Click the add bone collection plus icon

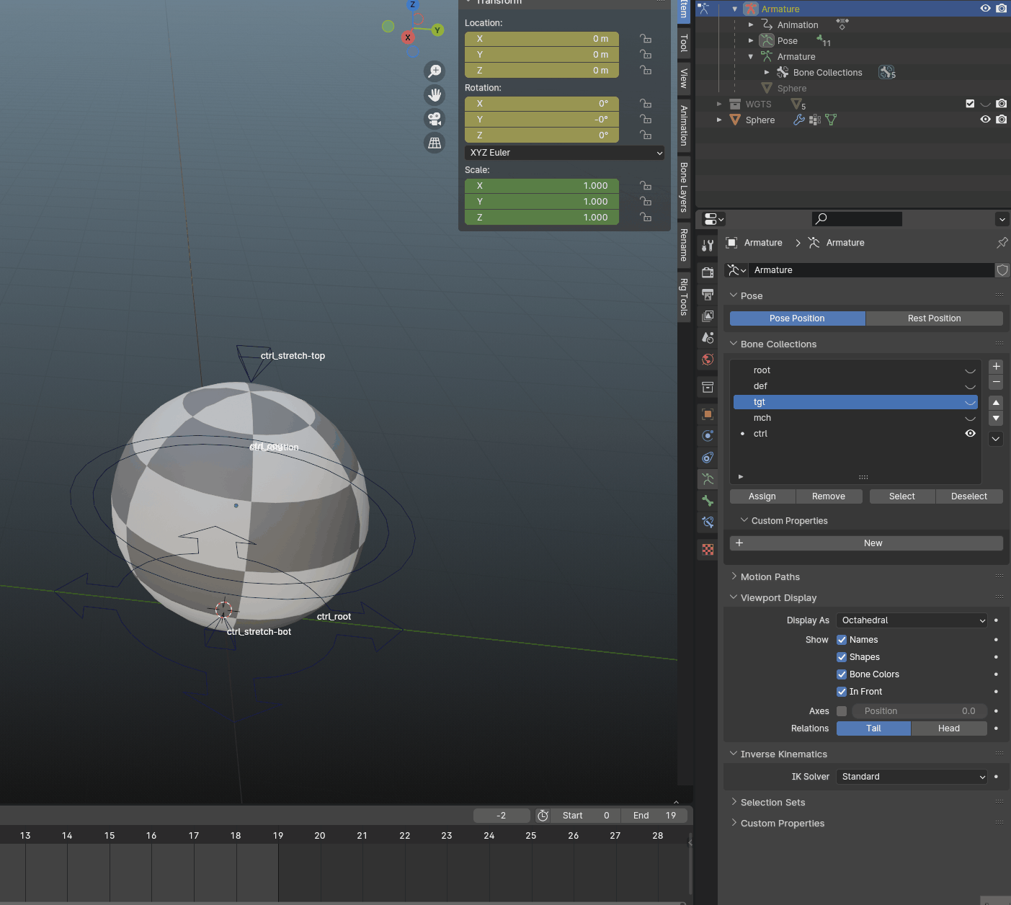pyautogui.click(x=996, y=366)
